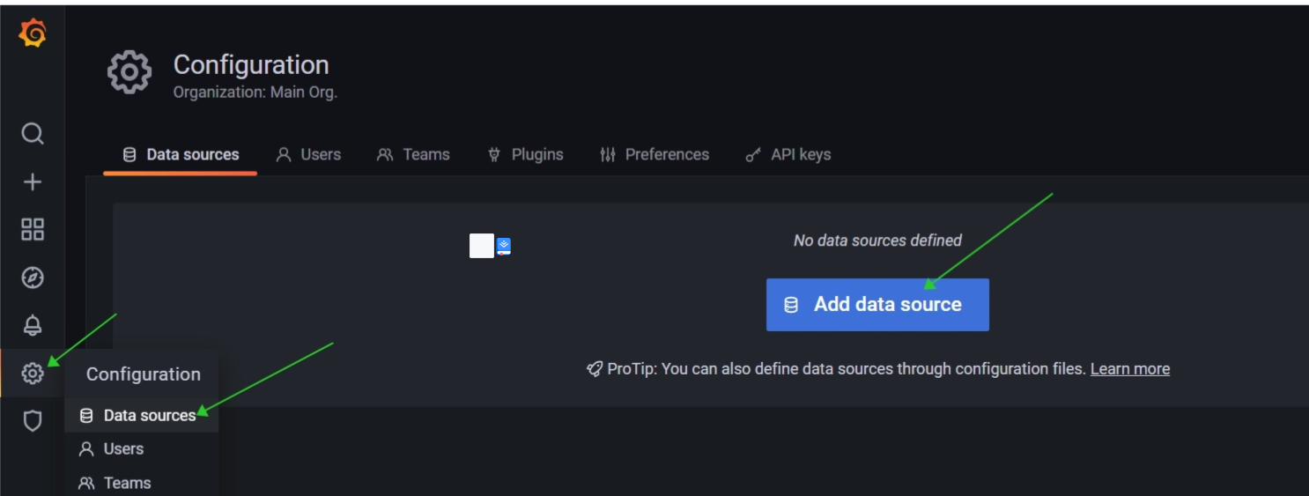
Task: Choose Users in Configuration flyout menu
Action: coord(123,449)
